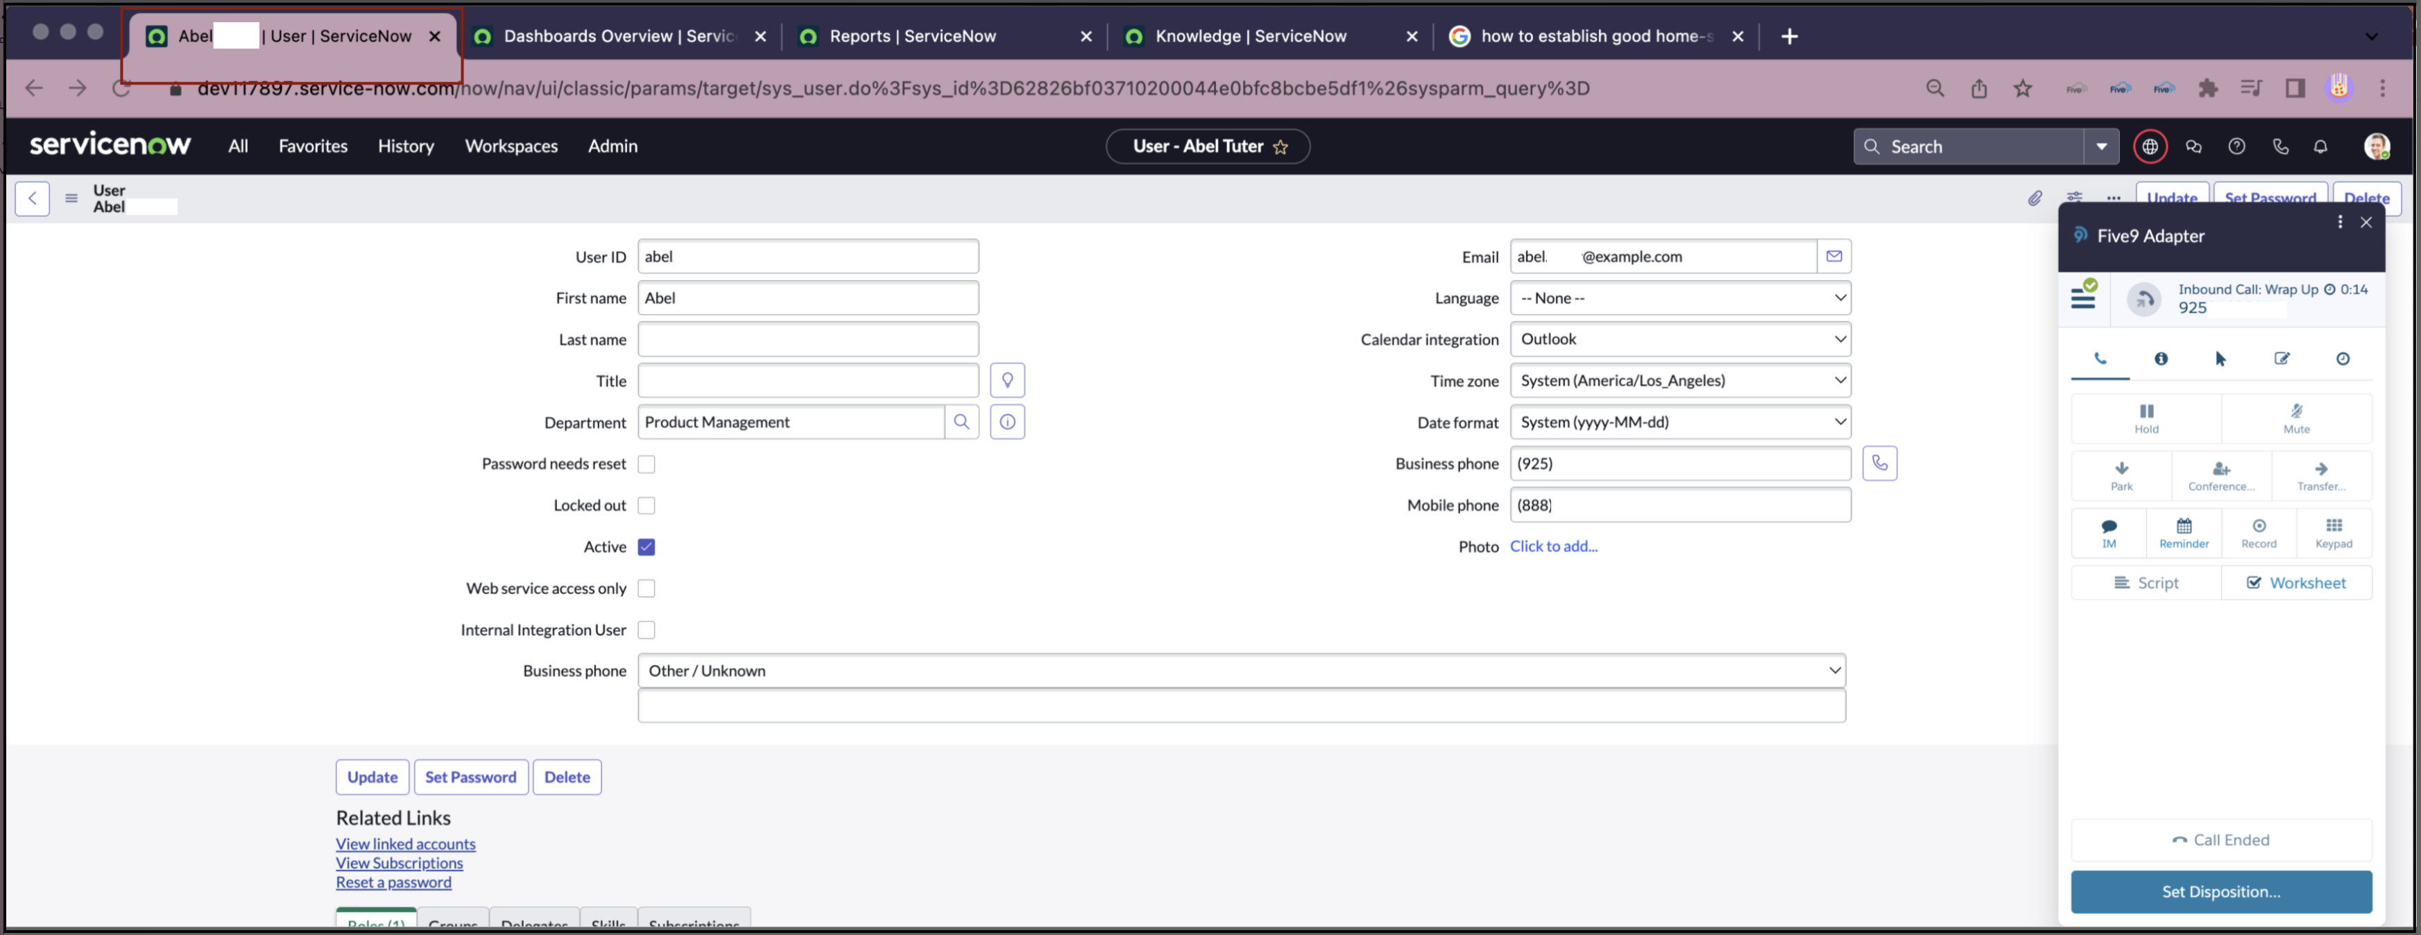
Task: Click the Set Disposition button
Action: pyautogui.click(x=2221, y=892)
